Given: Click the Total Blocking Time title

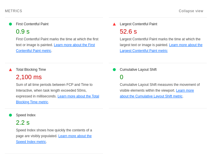Looking at the screenshot, I should point(31,70).
